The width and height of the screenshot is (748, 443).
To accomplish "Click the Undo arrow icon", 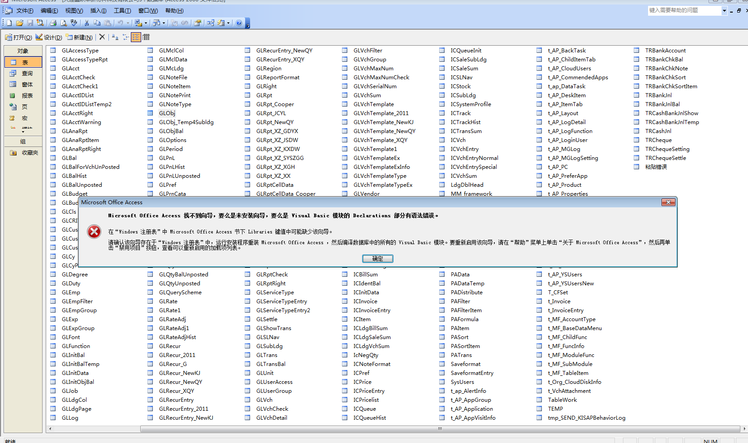I will 121,23.
